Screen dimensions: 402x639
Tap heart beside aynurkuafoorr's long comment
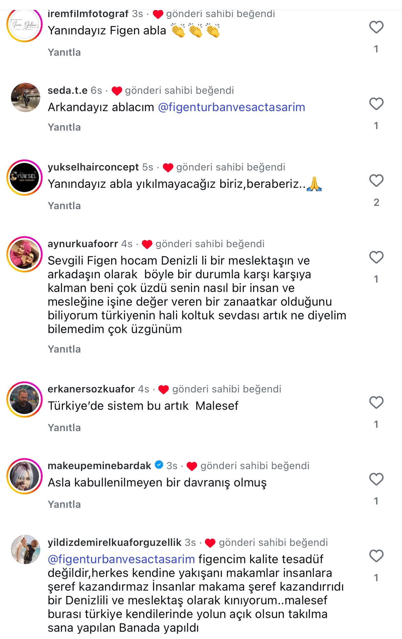(x=376, y=257)
